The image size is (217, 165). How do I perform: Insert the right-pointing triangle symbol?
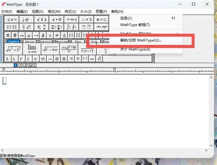[78, 59]
